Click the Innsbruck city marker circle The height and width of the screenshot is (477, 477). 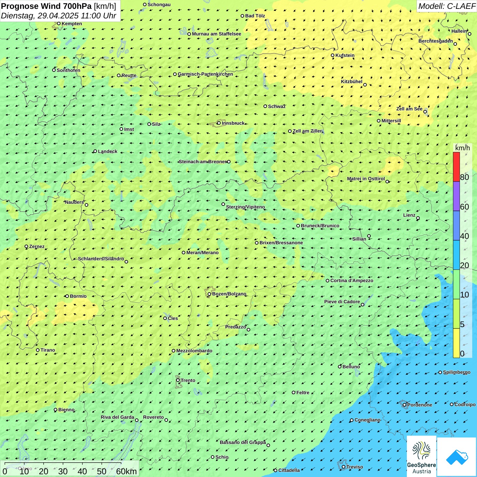[219, 123]
